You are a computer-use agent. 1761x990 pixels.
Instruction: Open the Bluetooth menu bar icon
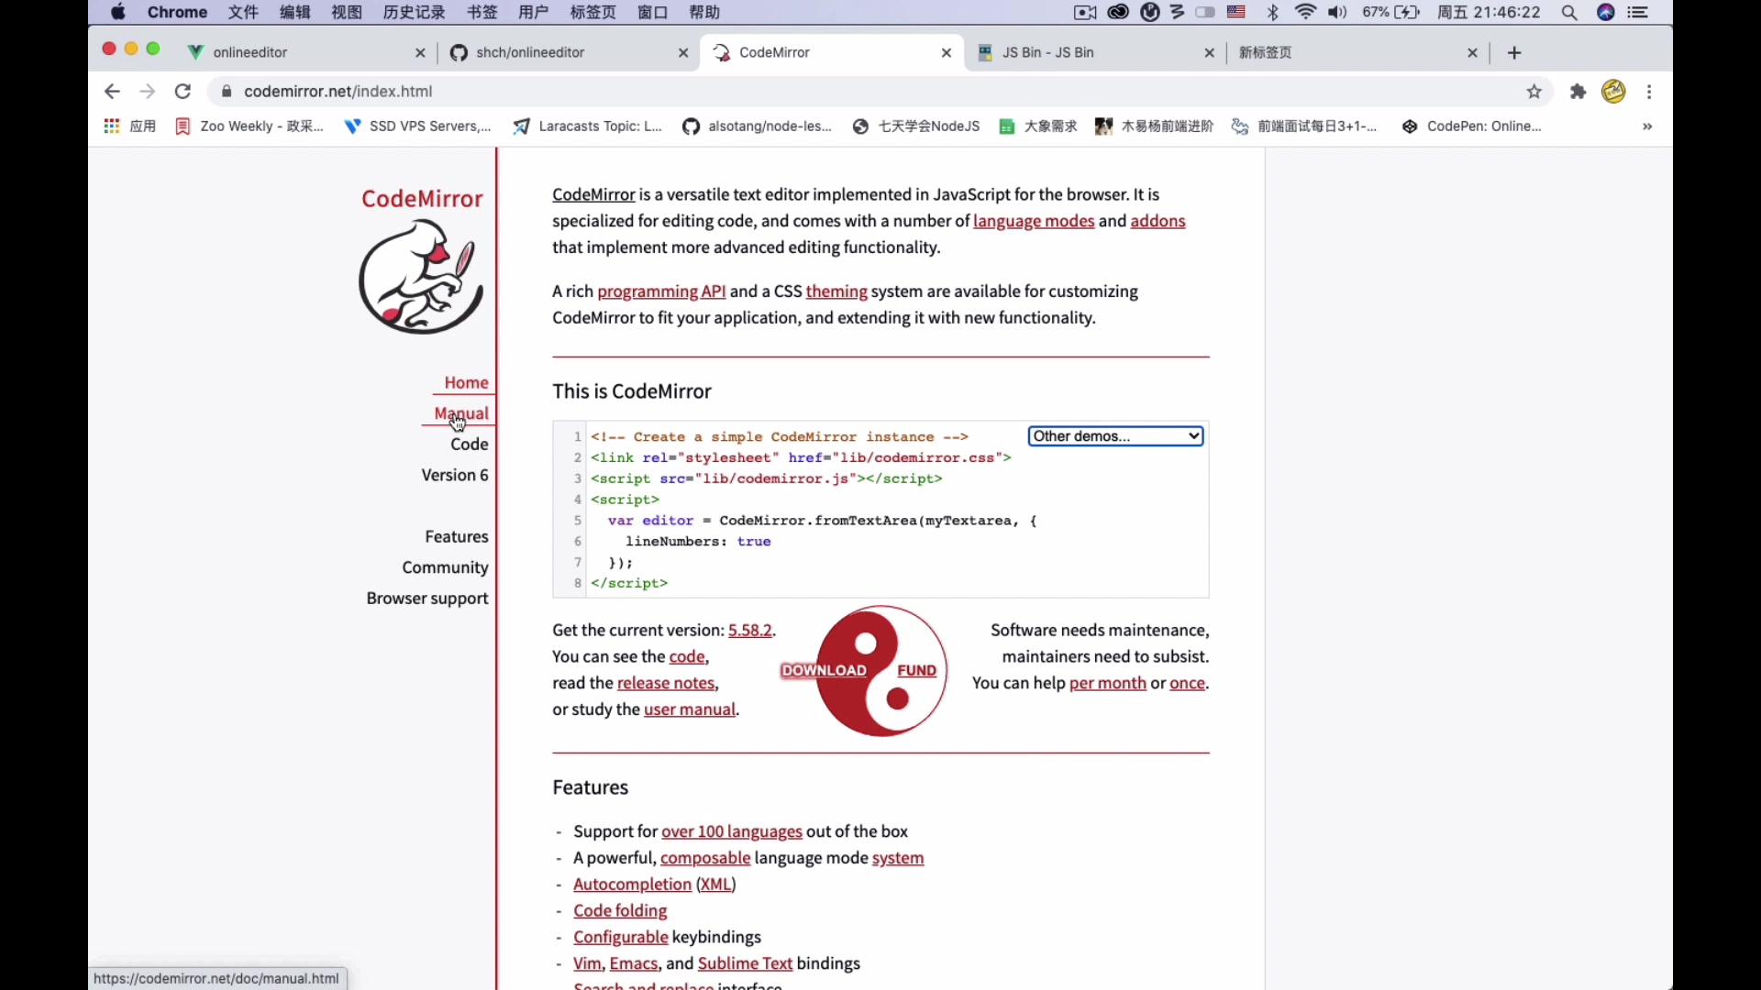1273,13
